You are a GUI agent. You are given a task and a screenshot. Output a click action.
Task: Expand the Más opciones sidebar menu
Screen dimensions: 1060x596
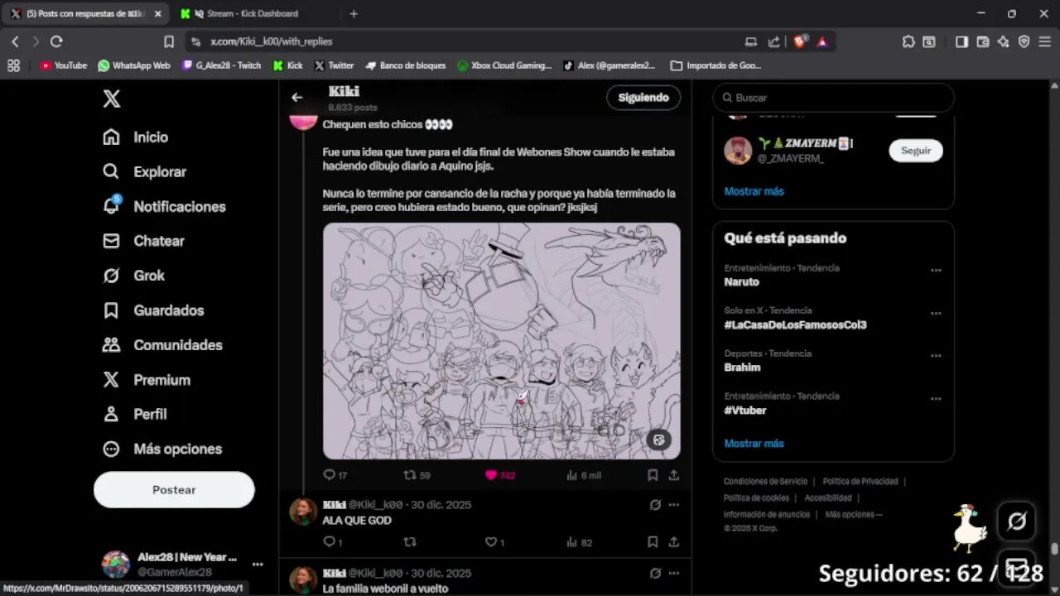tap(177, 449)
